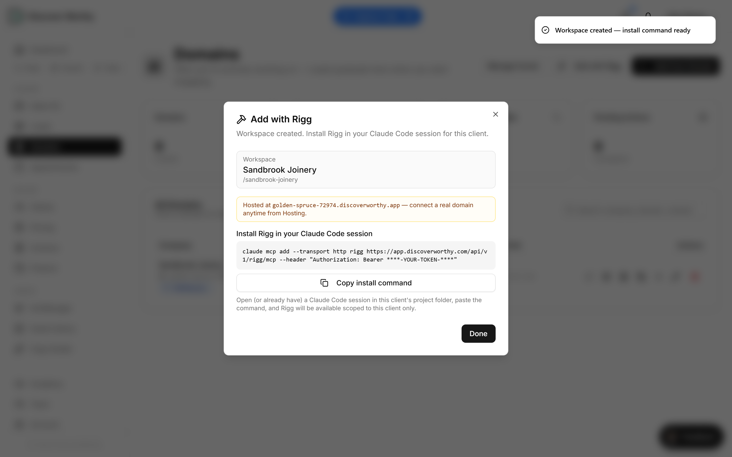Image resolution: width=732 pixels, height=457 pixels.
Task: Click the hammer icon beside Add with Rigg
Action: click(x=241, y=119)
